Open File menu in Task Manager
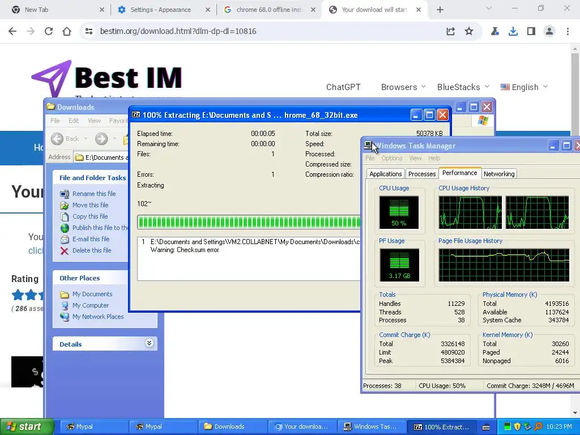The image size is (580, 435). 370,159
